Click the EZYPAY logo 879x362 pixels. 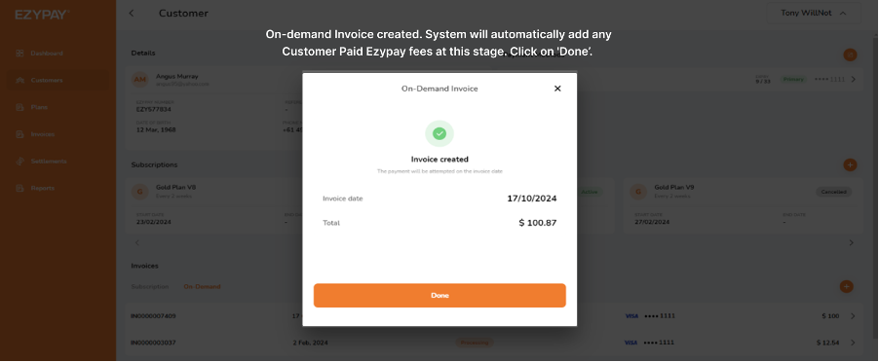[42, 15]
